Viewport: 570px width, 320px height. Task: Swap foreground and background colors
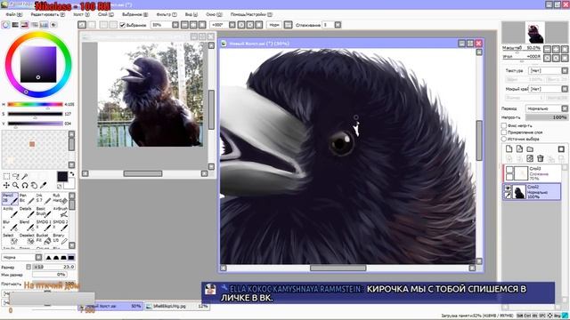[x=71, y=174]
